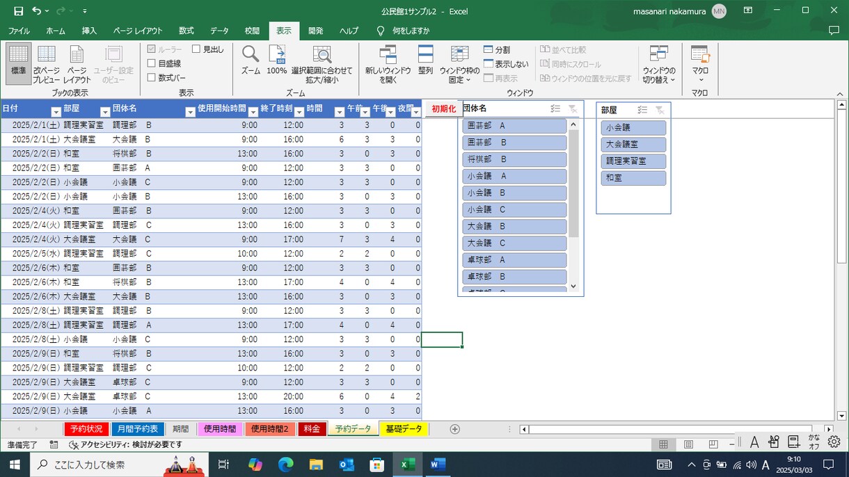Open ファイル tab
Viewport: 849px width, 477px height.
[x=19, y=31]
